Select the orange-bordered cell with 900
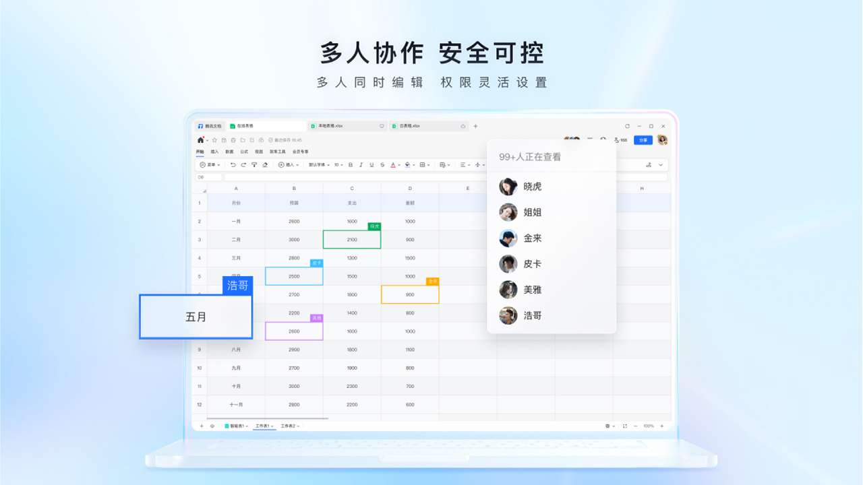Viewport: 863px width, 485px height. click(x=410, y=294)
